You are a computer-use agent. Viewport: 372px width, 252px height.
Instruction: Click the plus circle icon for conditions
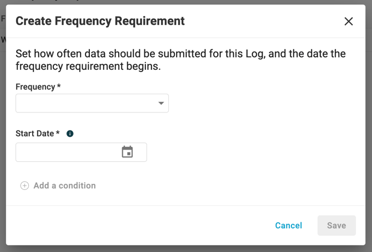[x=24, y=186]
